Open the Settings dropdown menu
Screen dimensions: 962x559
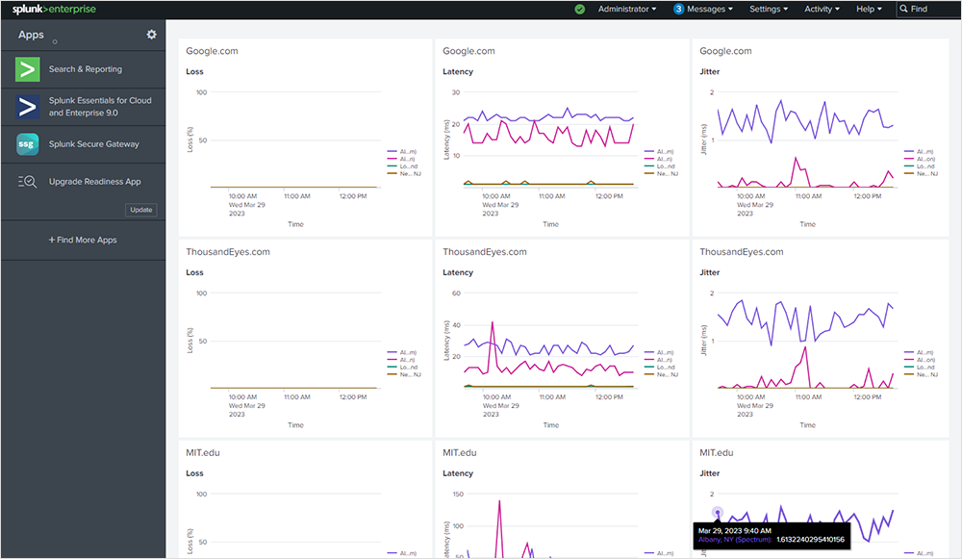(x=768, y=9)
